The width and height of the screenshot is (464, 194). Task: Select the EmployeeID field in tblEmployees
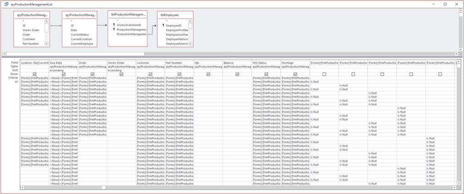point(174,26)
